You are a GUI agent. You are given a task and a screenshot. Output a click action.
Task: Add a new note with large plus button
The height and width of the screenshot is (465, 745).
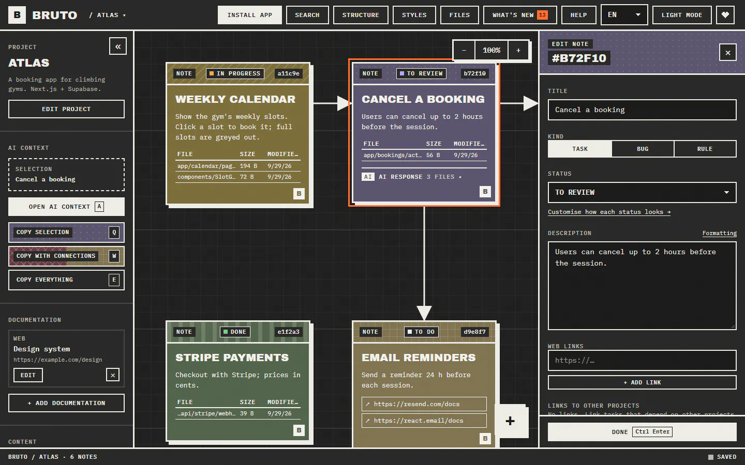tap(510, 421)
